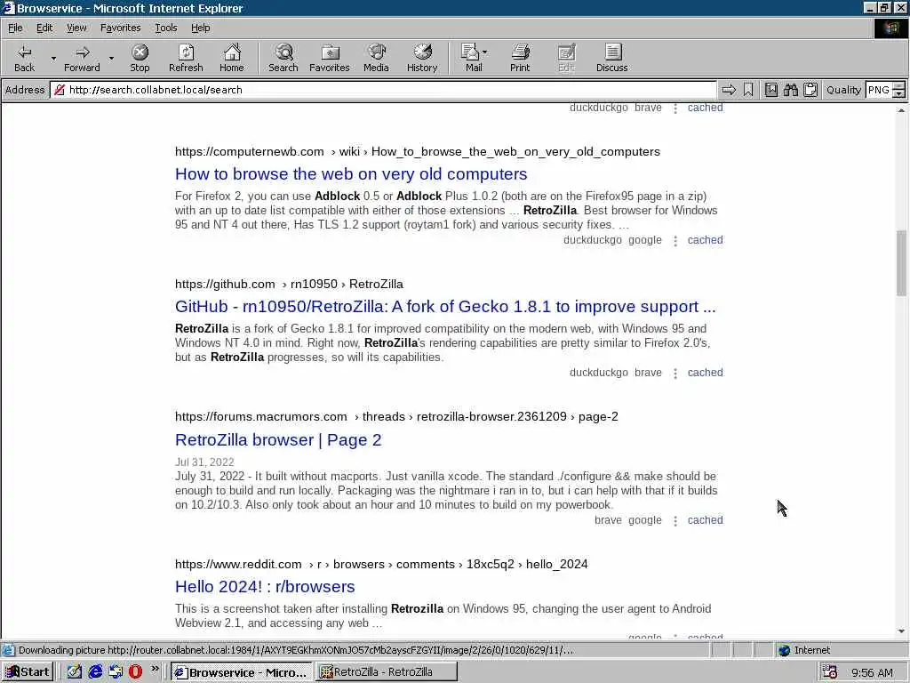Open the Back button history dropdown arrow
The width and height of the screenshot is (910, 683).
coord(53,58)
